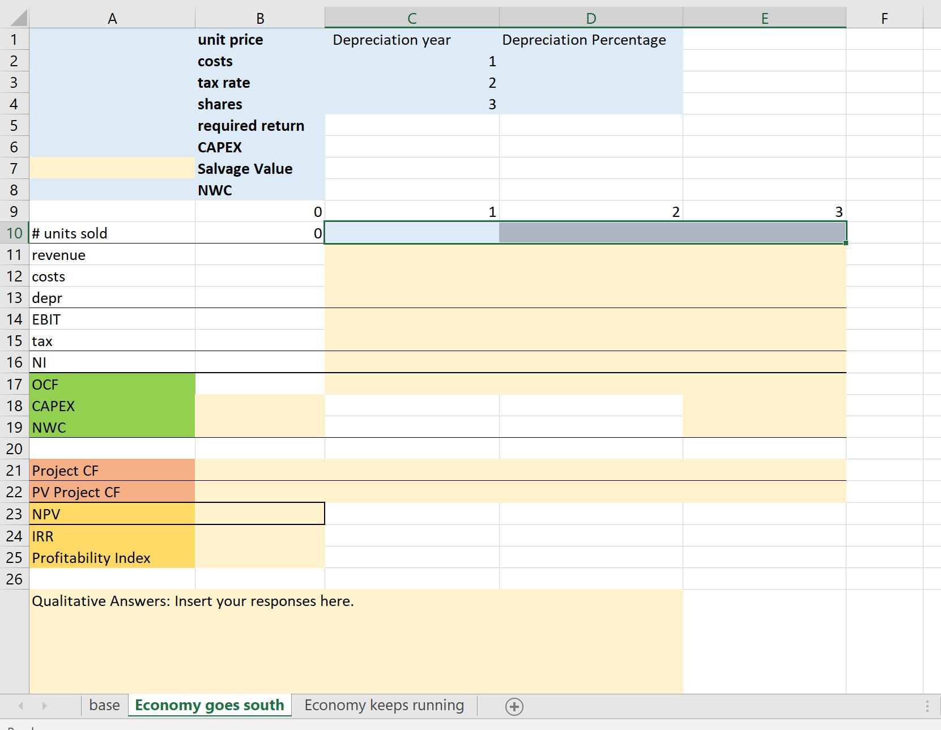
Task: Click the 'costs' label in row 12
Action: (x=112, y=276)
